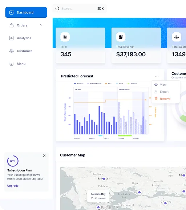Click the Subscription Plan title
The height and width of the screenshot is (210, 186).
click(x=19, y=170)
